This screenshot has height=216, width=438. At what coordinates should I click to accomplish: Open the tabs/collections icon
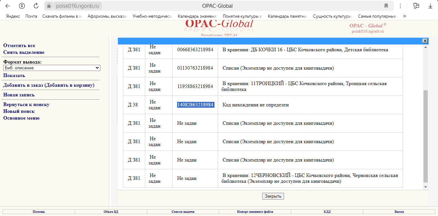pyautogui.click(x=416, y=6)
